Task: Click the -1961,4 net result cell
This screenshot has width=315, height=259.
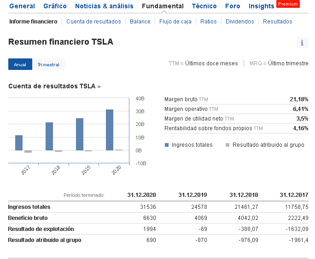Action: 298,240
